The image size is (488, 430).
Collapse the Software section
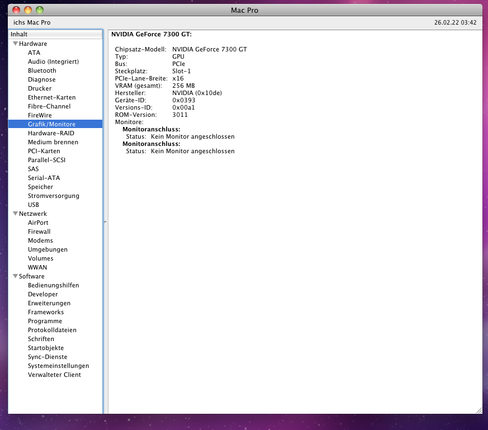(15, 276)
